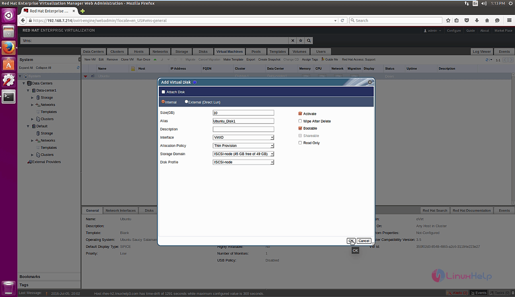
Task: Clear the Vms search with X
Action: 293,41
